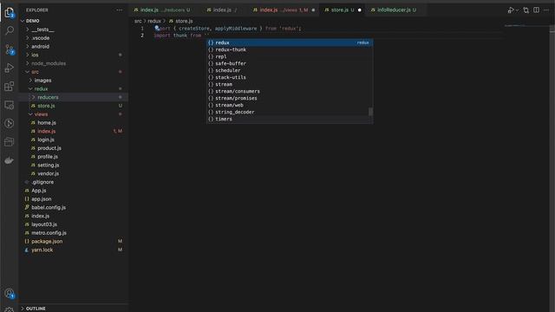
Task: Open setting.js in the file tree
Action: coord(74,166)
